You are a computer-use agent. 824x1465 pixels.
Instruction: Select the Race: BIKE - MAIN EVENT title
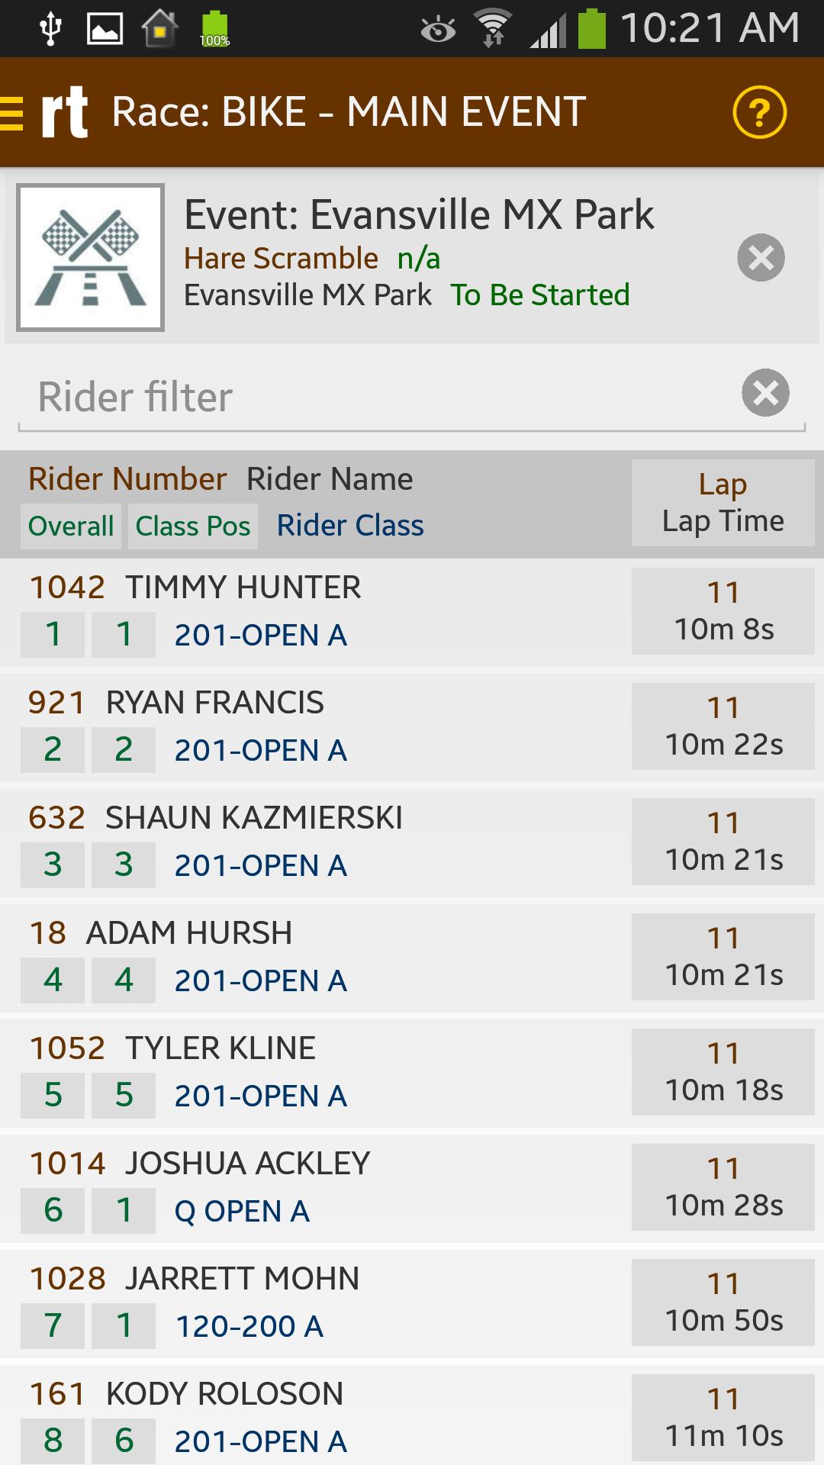[348, 111]
